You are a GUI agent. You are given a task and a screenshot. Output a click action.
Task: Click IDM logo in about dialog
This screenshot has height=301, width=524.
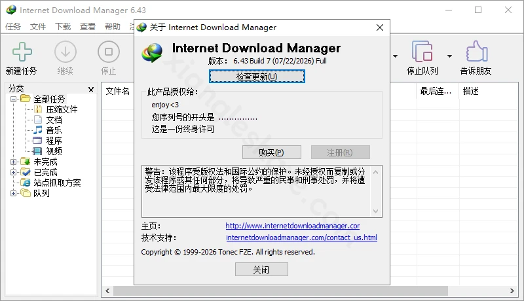click(152, 53)
